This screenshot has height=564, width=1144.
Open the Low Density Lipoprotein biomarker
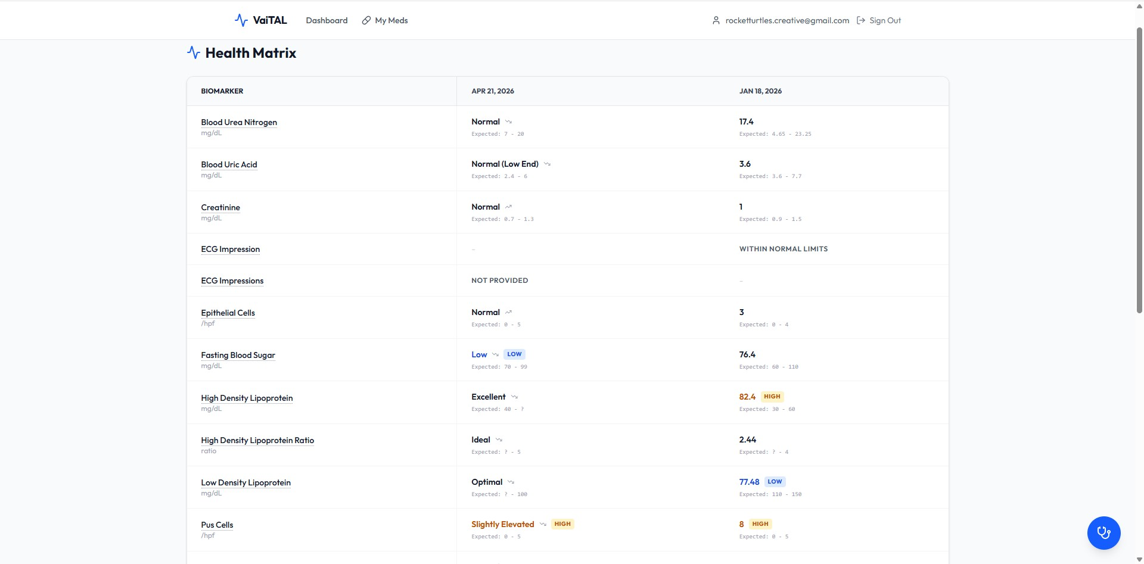point(245,482)
